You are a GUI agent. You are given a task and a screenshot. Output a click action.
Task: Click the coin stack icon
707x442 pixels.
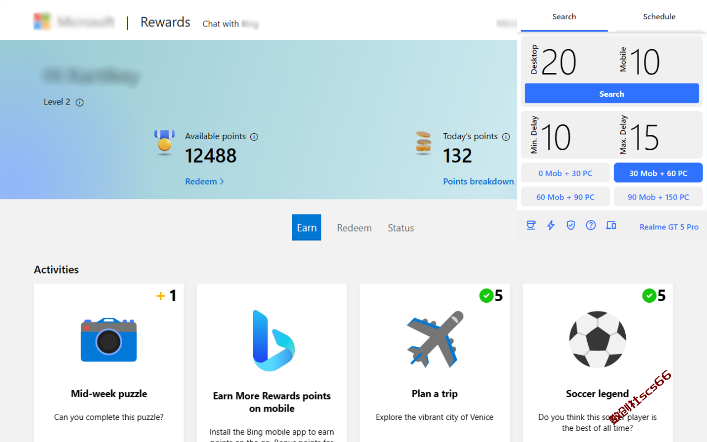pos(423,143)
